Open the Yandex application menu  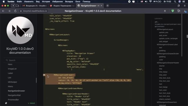tap(11, 1)
